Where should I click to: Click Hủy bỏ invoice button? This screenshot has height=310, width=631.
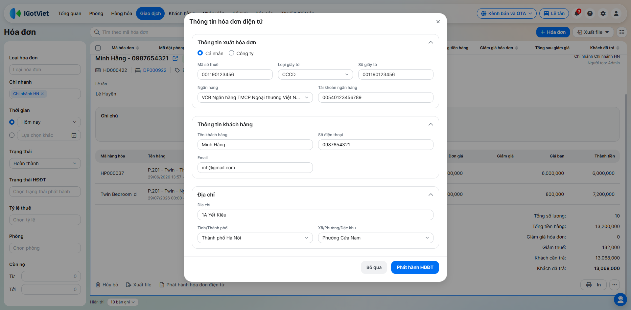pyautogui.click(x=107, y=285)
